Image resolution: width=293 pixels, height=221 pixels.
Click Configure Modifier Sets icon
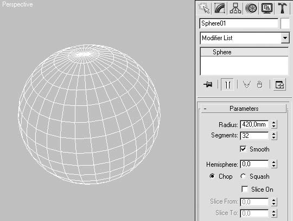279,85
